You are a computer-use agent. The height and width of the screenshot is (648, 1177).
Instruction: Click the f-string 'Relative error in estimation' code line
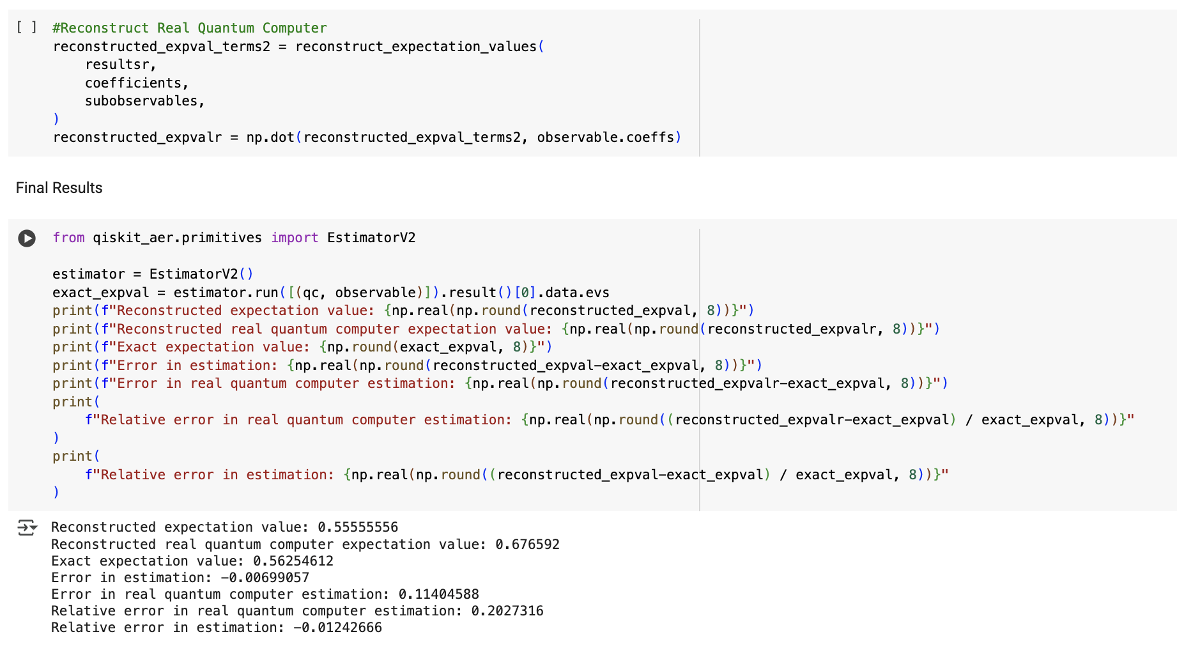[517, 475]
